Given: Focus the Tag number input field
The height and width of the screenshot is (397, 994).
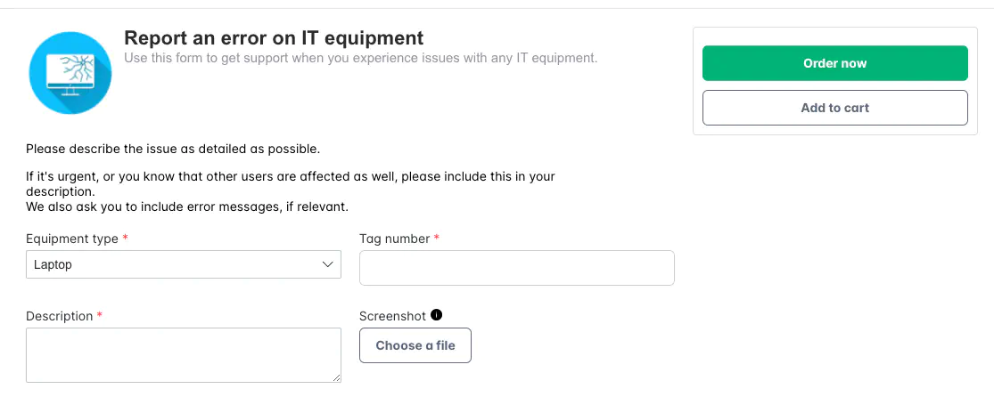Looking at the screenshot, I should [x=517, y=268].
